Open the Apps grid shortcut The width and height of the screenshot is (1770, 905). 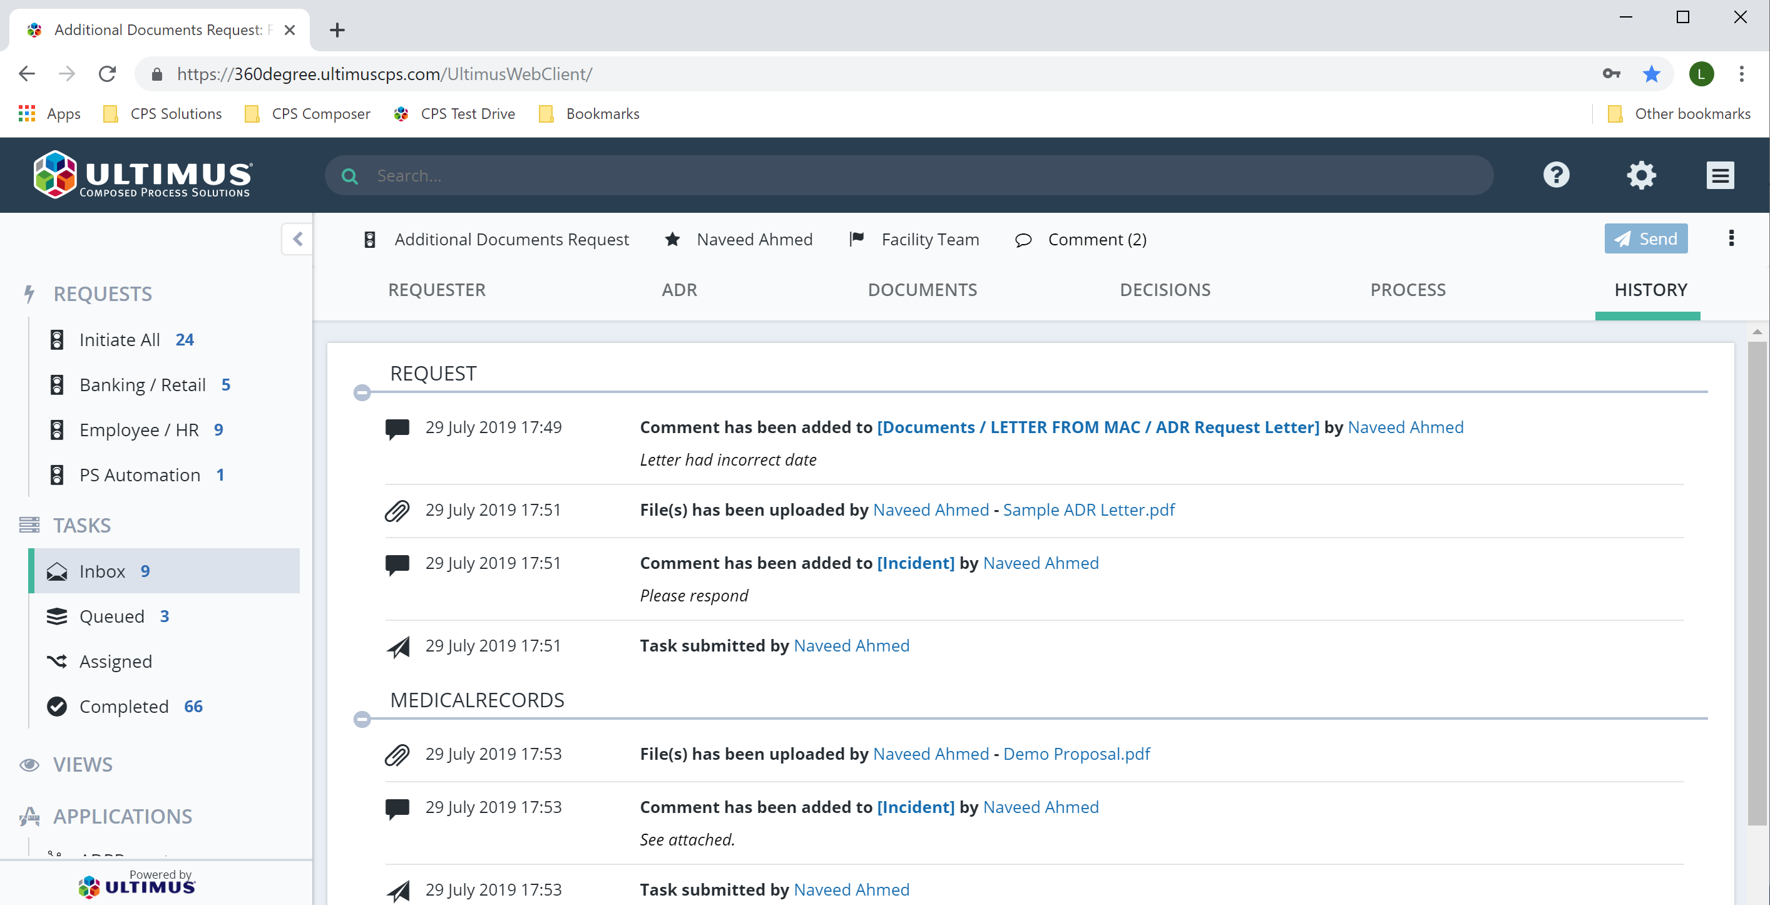coord(49,113)
